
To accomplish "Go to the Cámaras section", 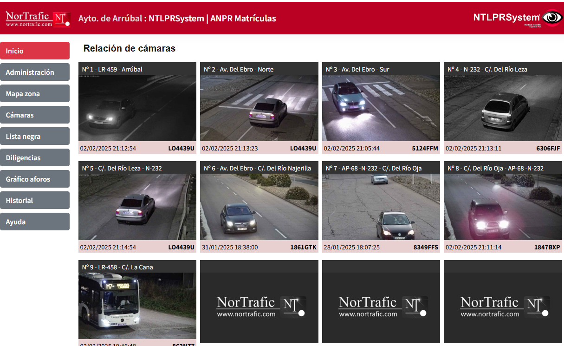I will click(35, 115).
